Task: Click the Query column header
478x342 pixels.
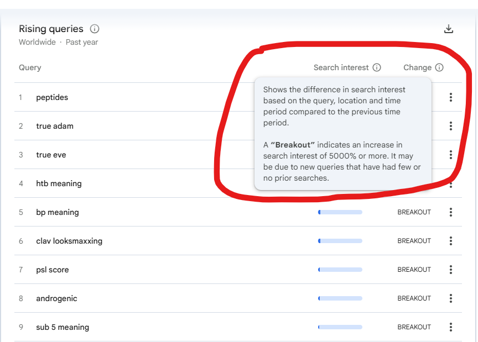Action: (x=30, y=67)
